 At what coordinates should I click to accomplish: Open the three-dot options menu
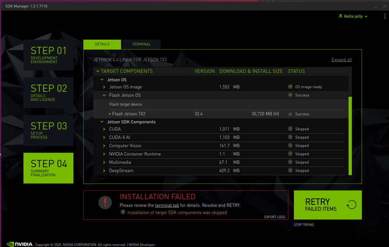point(385,16)
